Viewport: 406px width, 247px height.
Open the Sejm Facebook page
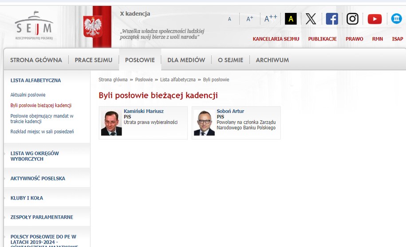[x=332, y=19]
